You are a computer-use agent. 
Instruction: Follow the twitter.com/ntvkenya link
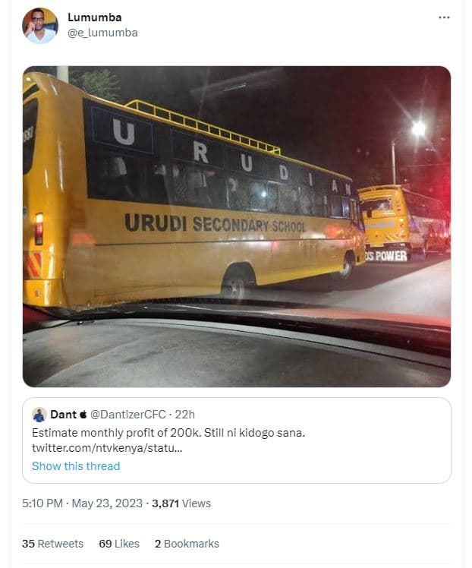107,448
